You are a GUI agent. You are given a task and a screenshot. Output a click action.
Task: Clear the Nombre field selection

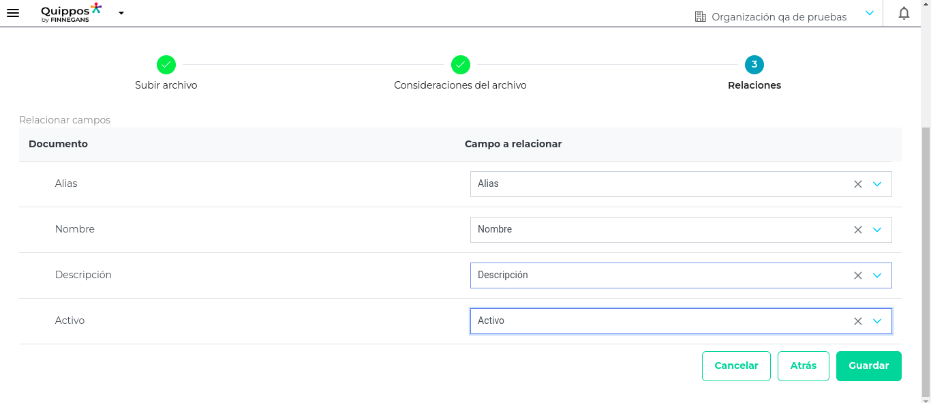858,230
